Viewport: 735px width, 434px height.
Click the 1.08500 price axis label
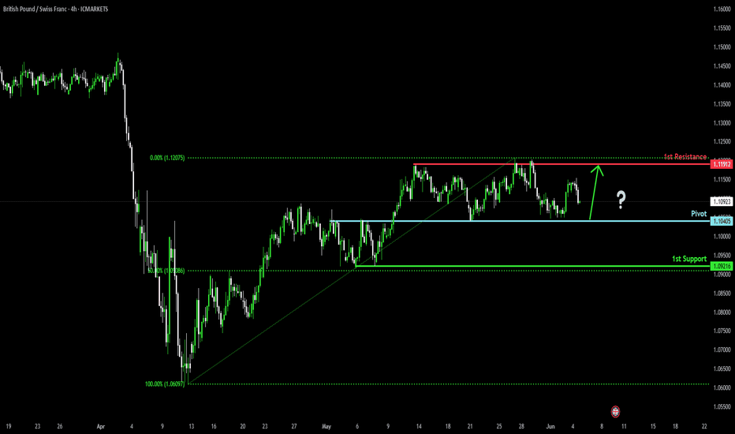coord(722,294)
